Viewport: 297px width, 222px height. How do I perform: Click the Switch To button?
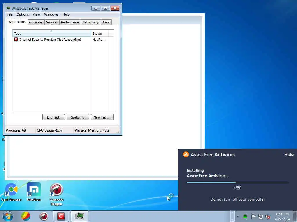[78, 117]
